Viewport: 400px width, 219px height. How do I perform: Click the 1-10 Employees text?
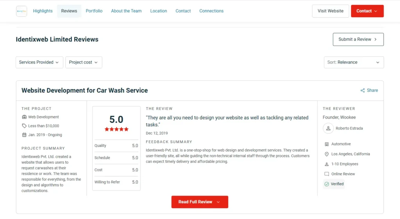click(x=345, y=164)
